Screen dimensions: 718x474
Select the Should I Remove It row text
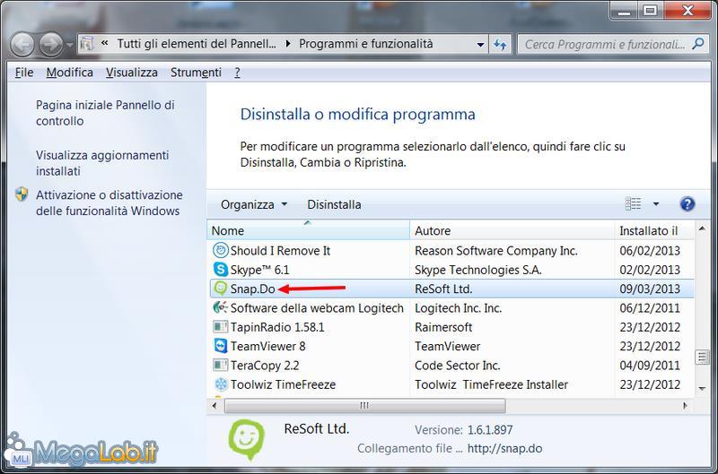(x=280, y=251)
